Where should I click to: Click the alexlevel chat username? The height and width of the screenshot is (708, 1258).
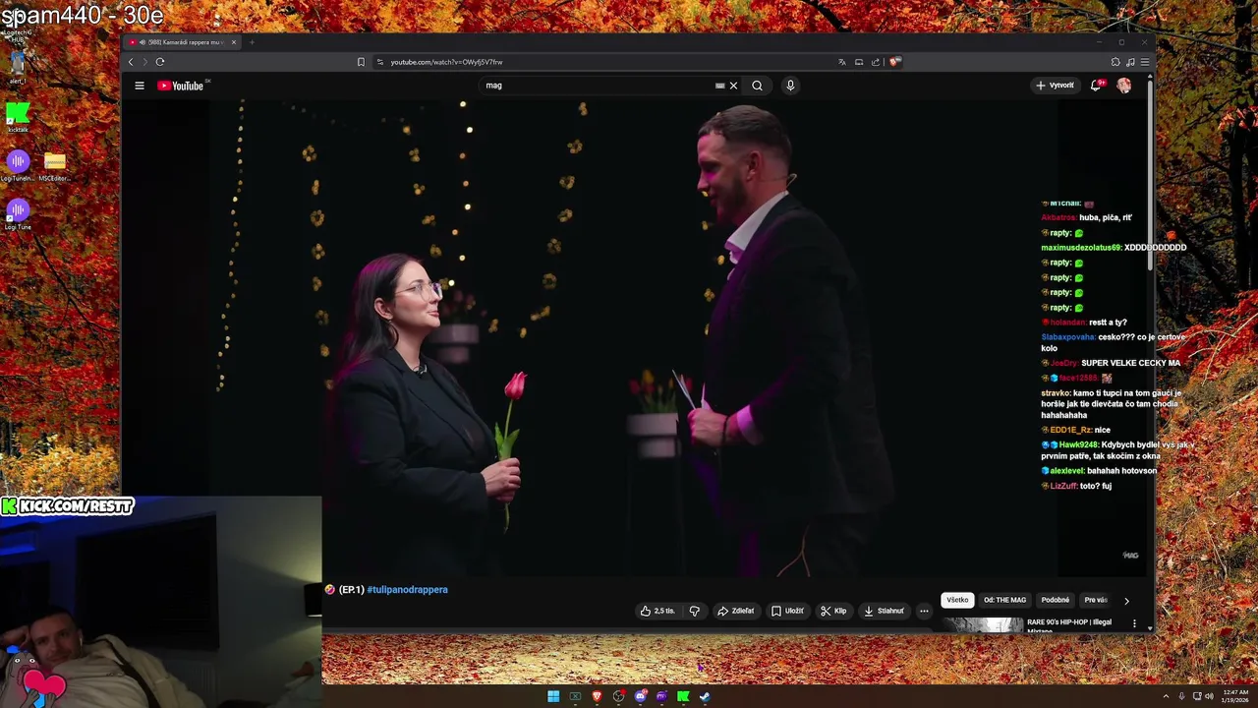(x=1066, y=471)
